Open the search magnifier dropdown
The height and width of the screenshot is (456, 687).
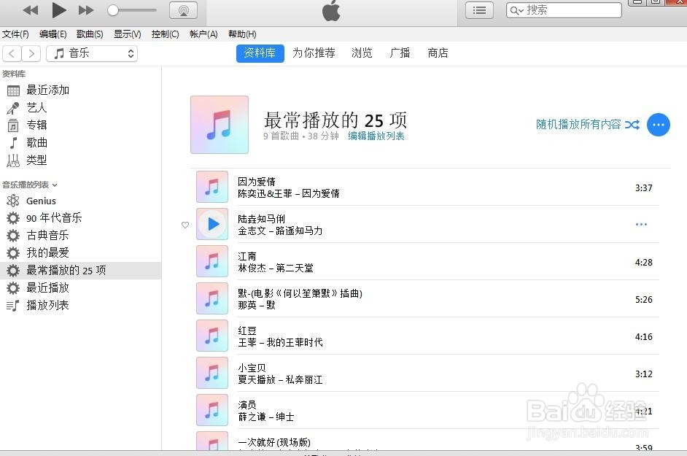coord(516,10)
